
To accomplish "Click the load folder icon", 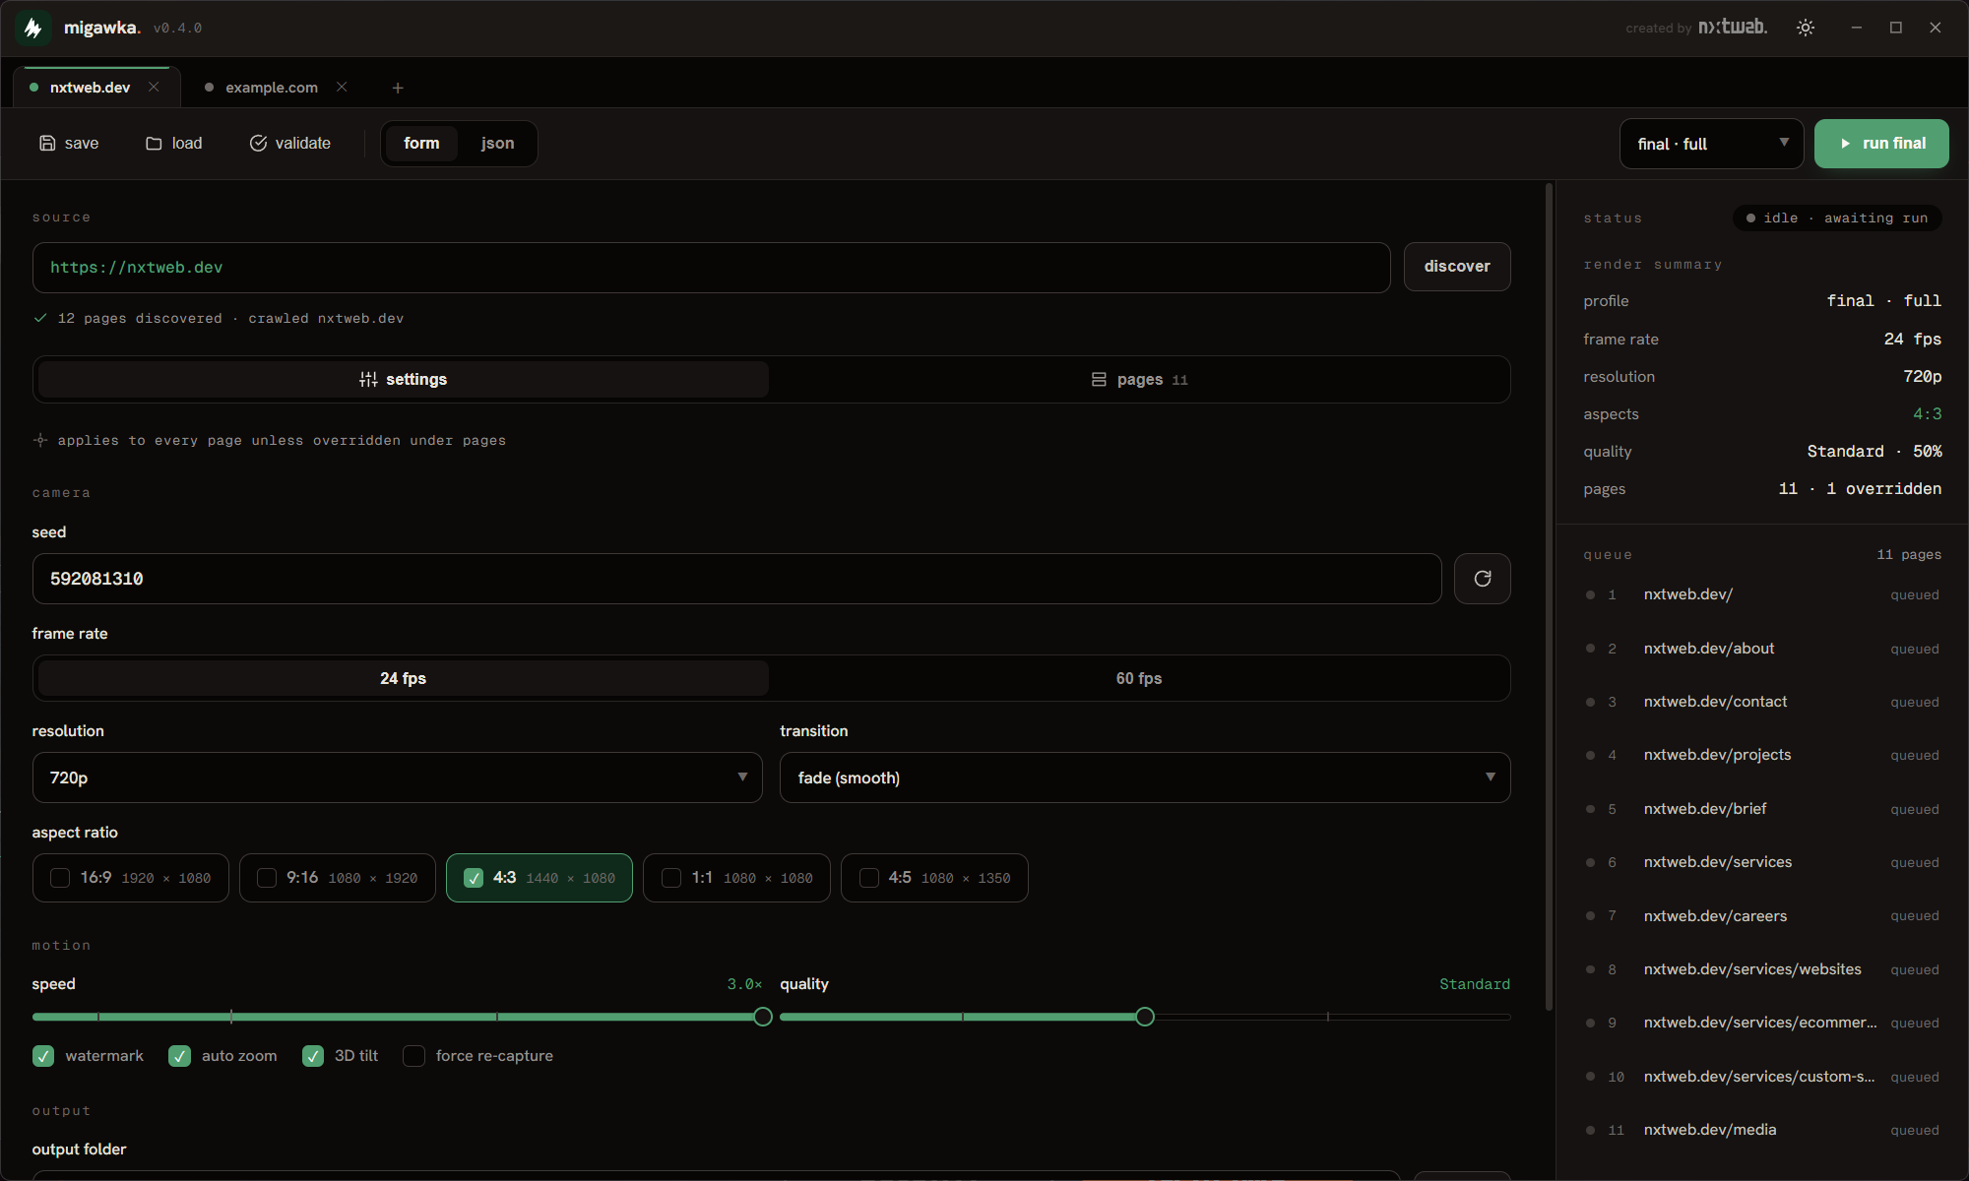I will (154, 143).
